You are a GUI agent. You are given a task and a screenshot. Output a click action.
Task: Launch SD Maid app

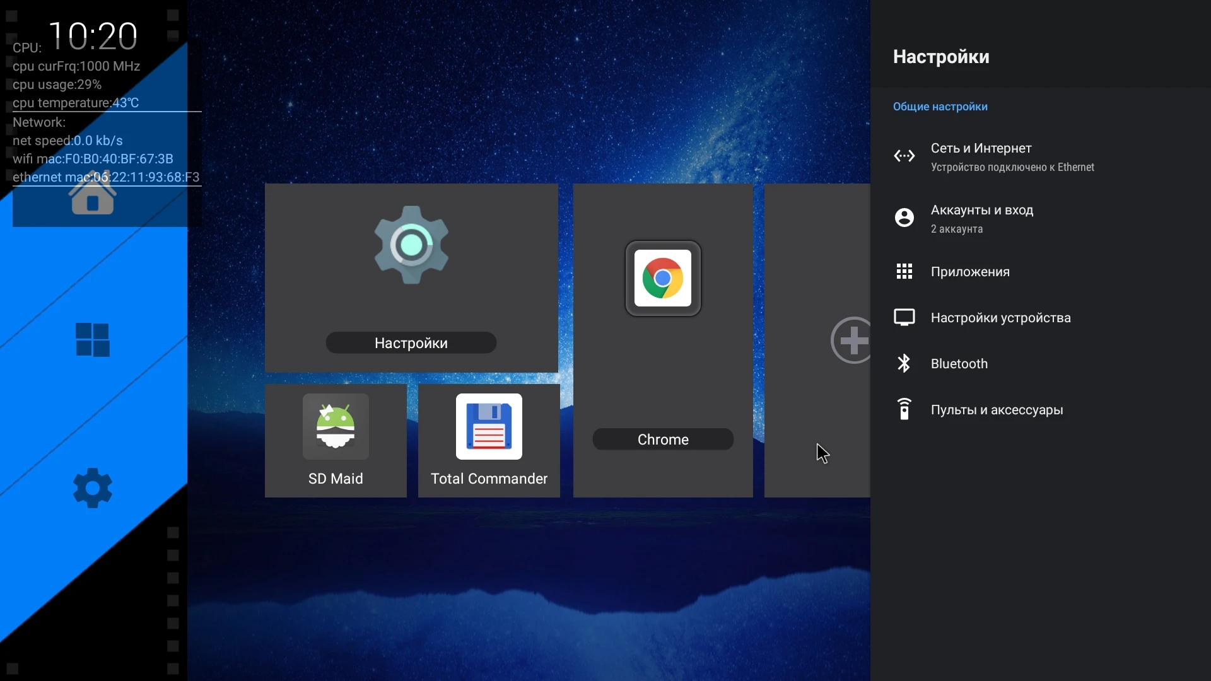point(336,428)
